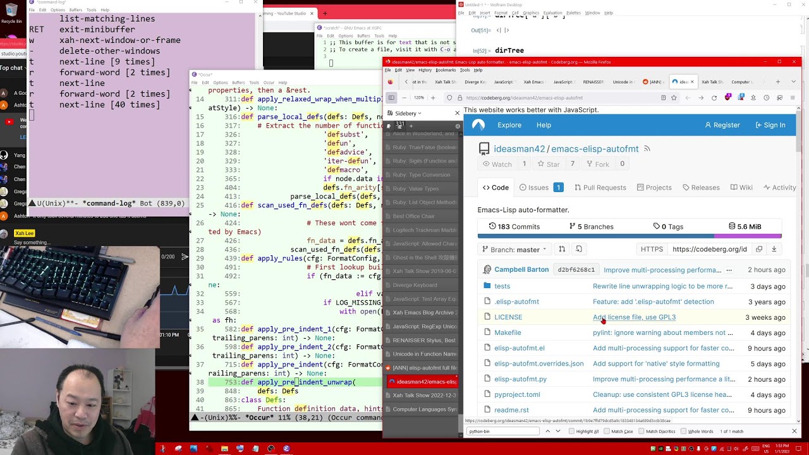Click Explore in Codeberg header
Image resolution: width=809 pixels, height=455 pixels.
click(x=509, y=125)
